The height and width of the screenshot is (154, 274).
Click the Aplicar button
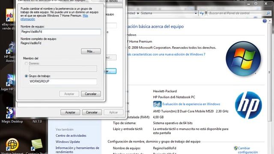(113, 112)
